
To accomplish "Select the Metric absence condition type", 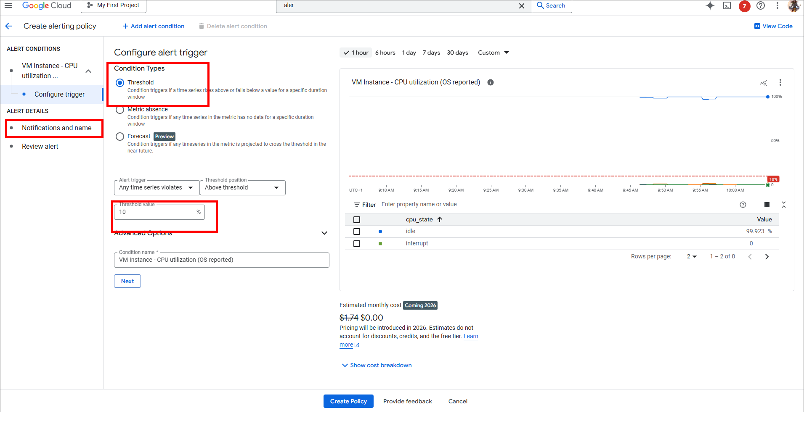I will (x=120, y=110).
